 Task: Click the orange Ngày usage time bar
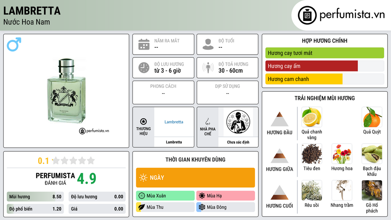[195, 178]
